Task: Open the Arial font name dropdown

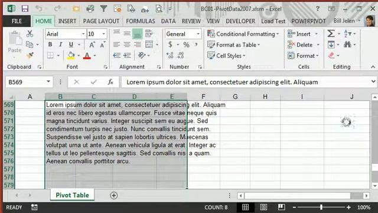Action: (83, 34)
